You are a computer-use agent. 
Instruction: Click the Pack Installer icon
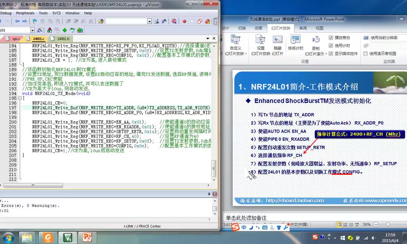pyautogui.click(x=80, y=30)
